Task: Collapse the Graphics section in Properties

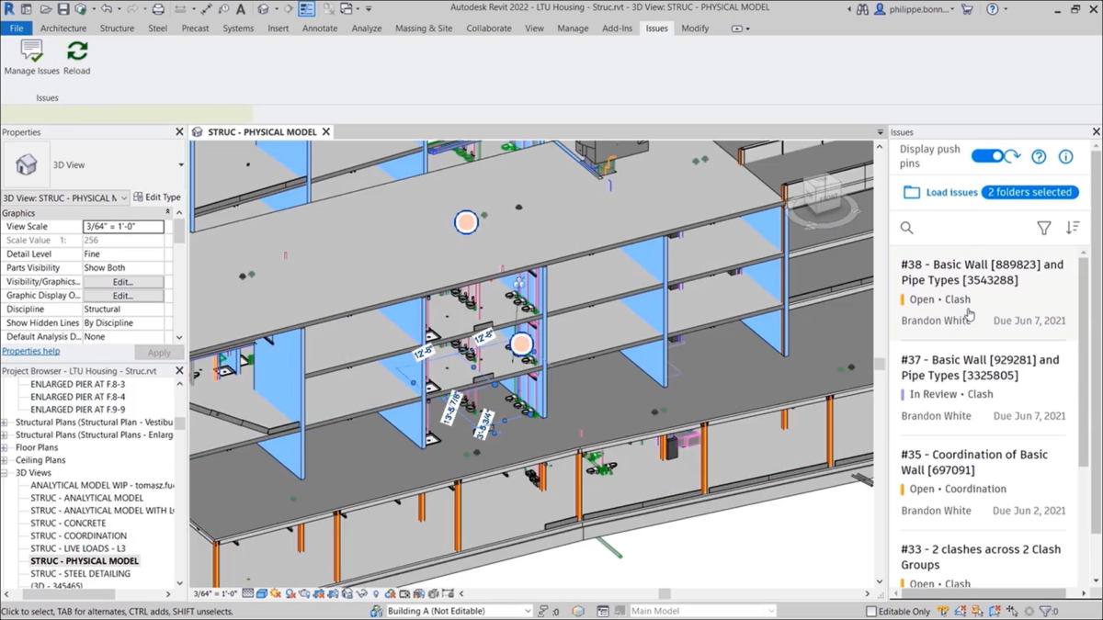Action: pos(166,213)
